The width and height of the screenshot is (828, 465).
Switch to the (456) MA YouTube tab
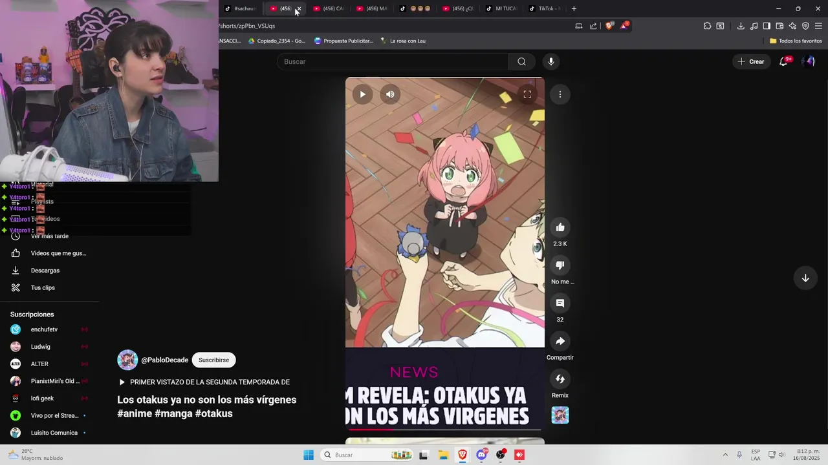(373, 8)
